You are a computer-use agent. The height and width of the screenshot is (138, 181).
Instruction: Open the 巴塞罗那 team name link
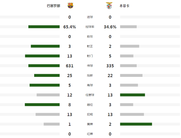click(54, 6)
